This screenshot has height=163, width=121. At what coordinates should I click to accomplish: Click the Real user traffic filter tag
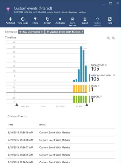31,32
